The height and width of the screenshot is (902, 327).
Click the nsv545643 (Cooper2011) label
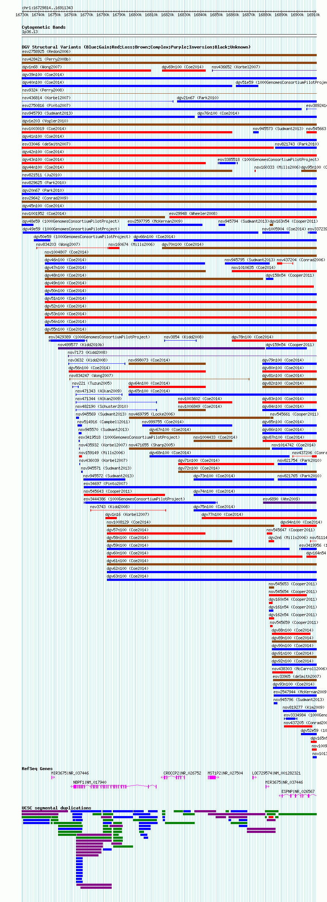108,491
